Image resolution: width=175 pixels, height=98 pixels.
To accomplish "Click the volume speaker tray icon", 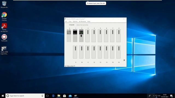I will (159, 96).
